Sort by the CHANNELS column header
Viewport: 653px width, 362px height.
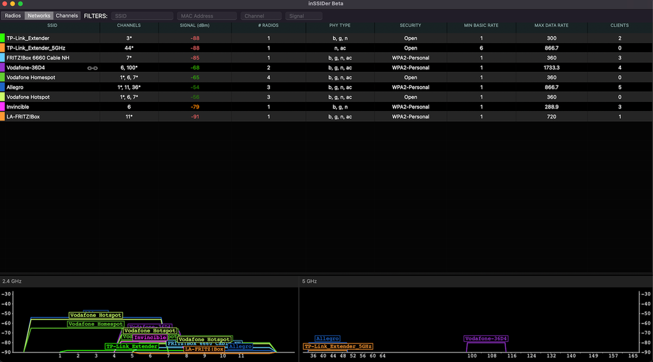point(129,25)
